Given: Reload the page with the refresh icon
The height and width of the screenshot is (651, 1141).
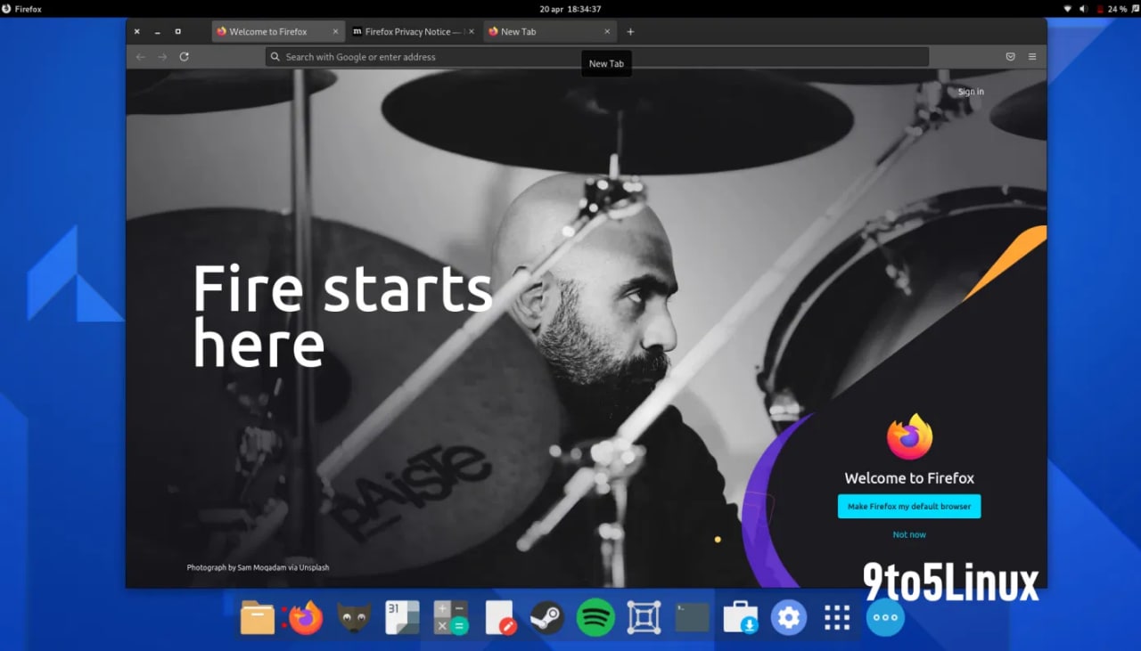Looking at the screenshot, I should (184, 57).
